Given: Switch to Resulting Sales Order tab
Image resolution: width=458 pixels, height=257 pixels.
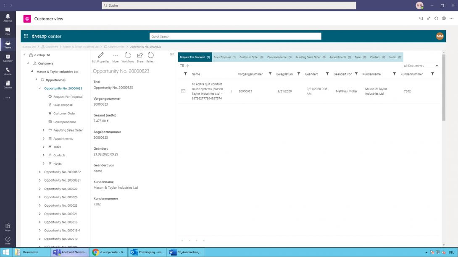Looking at the screenshot, I should click(310, 57).
